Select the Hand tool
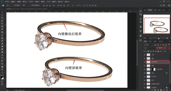 [2, 67]
